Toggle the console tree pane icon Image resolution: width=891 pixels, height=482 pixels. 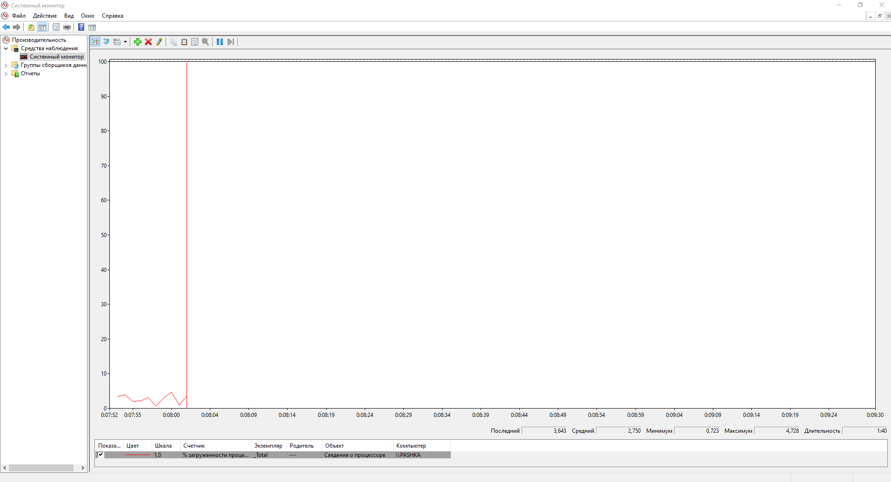(42, 27)
